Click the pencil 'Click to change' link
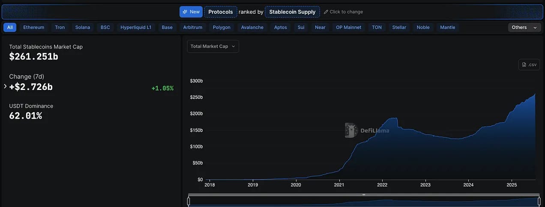Screen dimensions: 545x207 pyautogui.click(x=343, y=12)
